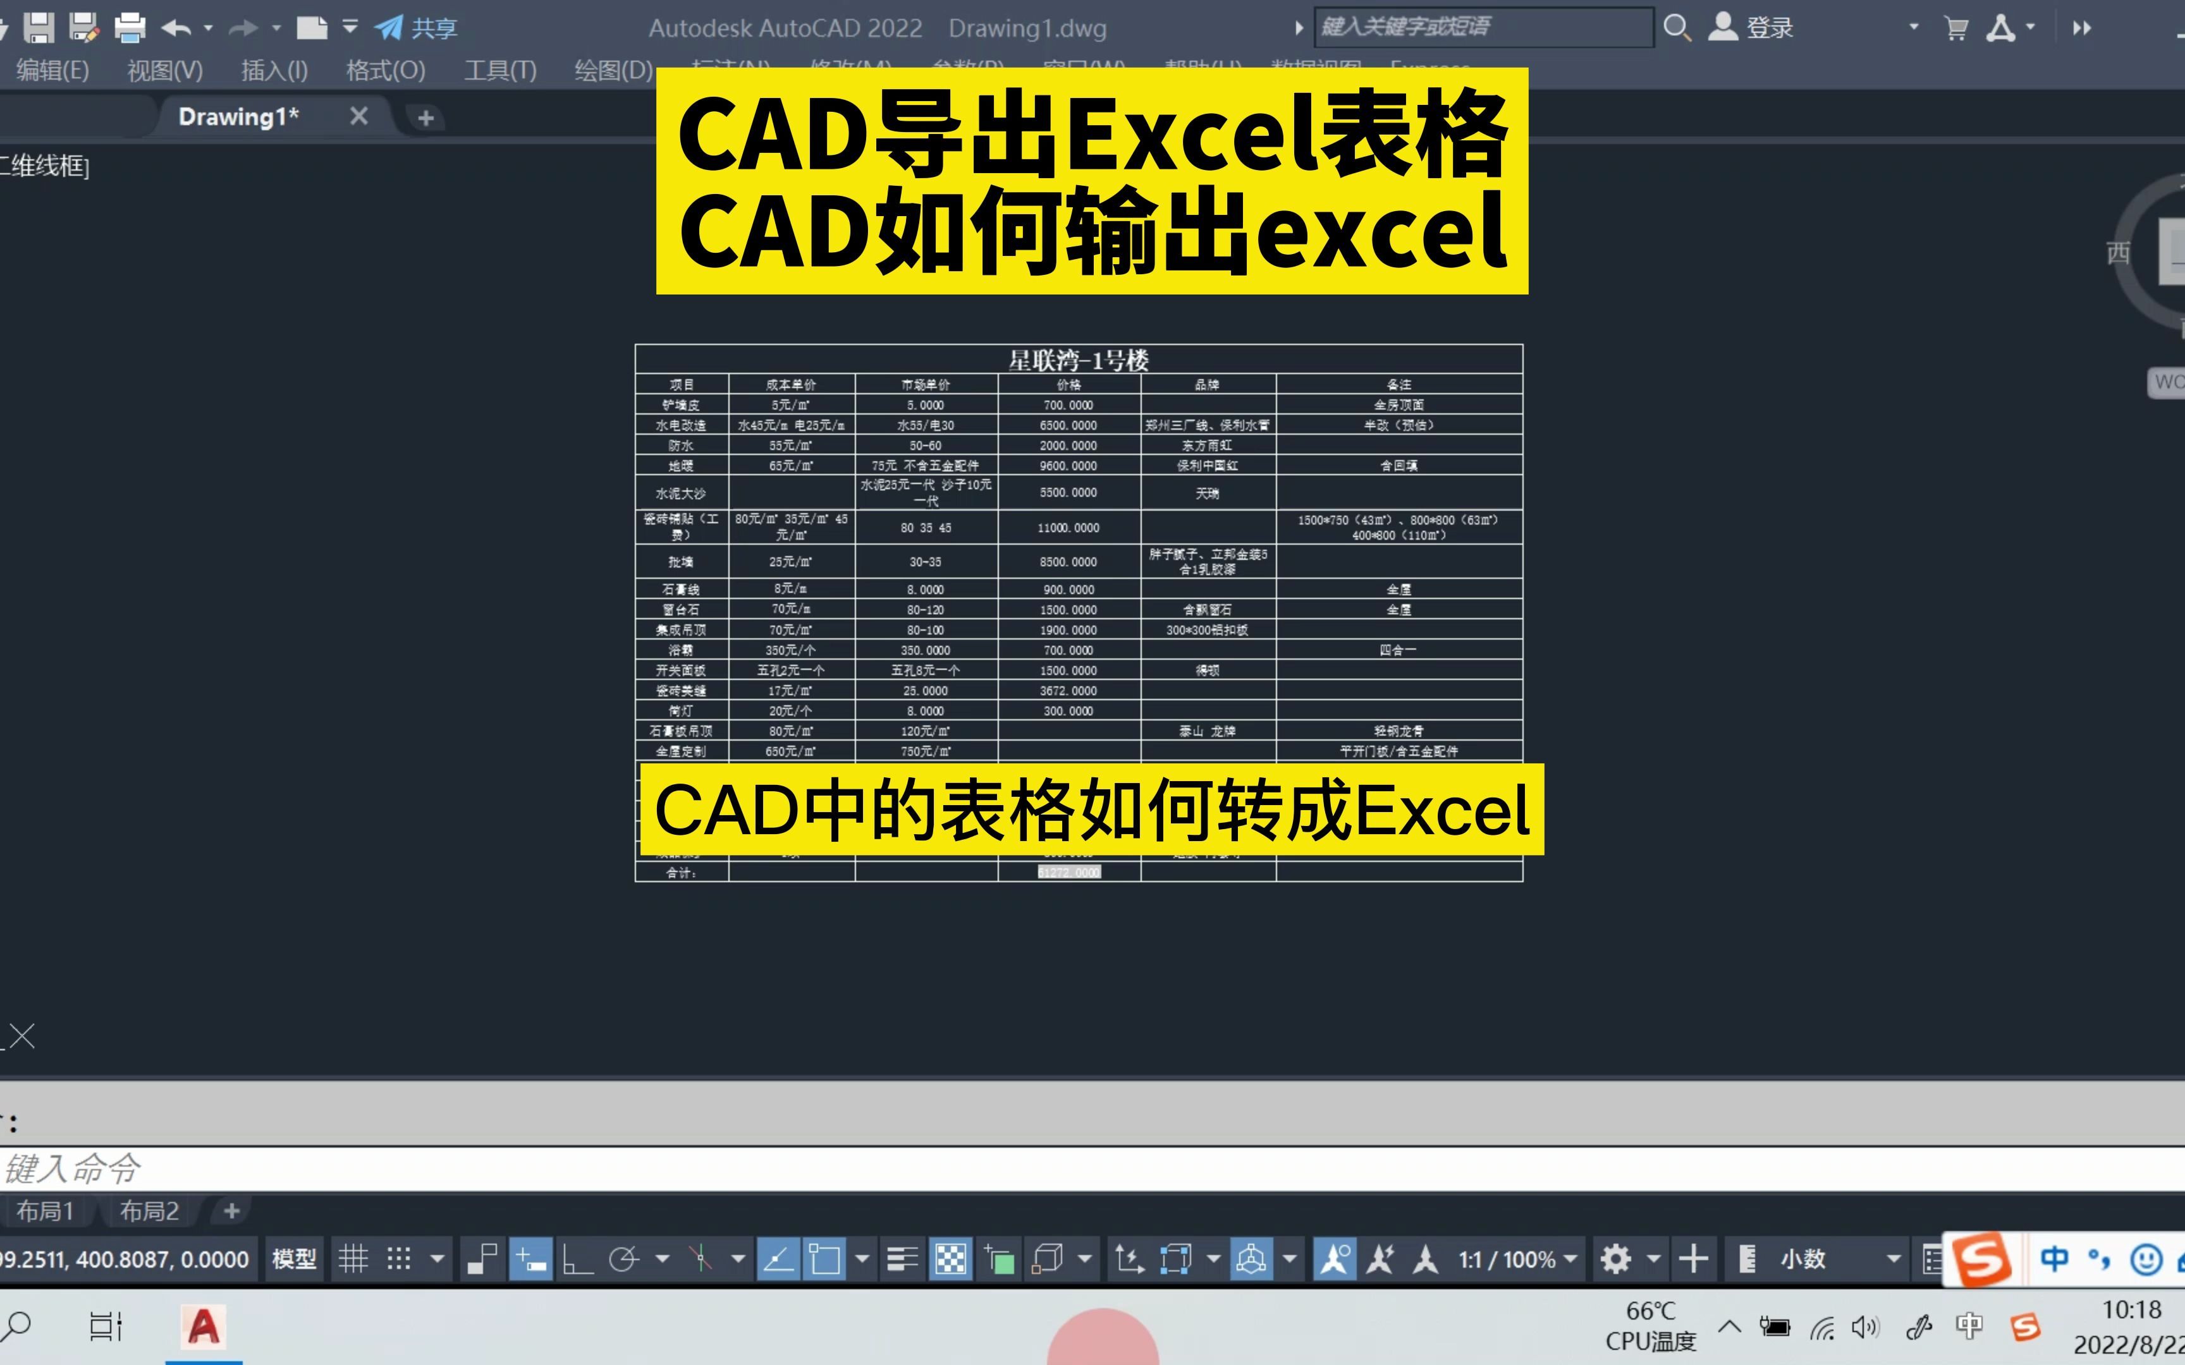Viewport: 2185px width, 1365px height.
Task: Click the 登录 sign-in button
Action: point(1751,27)
